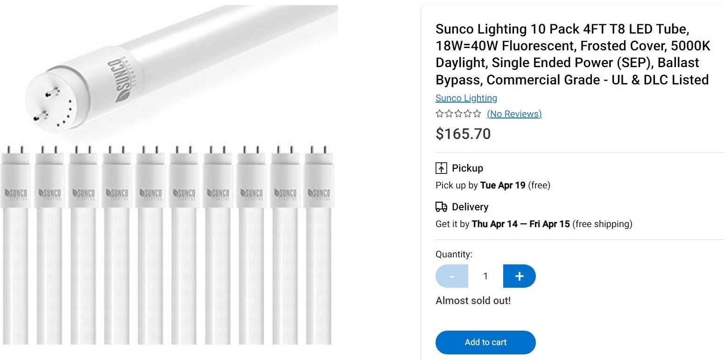This screenshot has width=724, height=360.
Task: Click the third empty rating star
Action: [x=458, y=113]
